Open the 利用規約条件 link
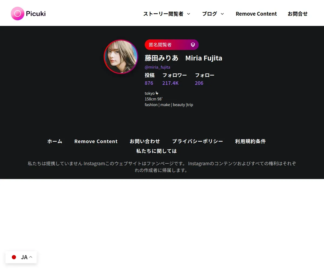 point(250,141)
